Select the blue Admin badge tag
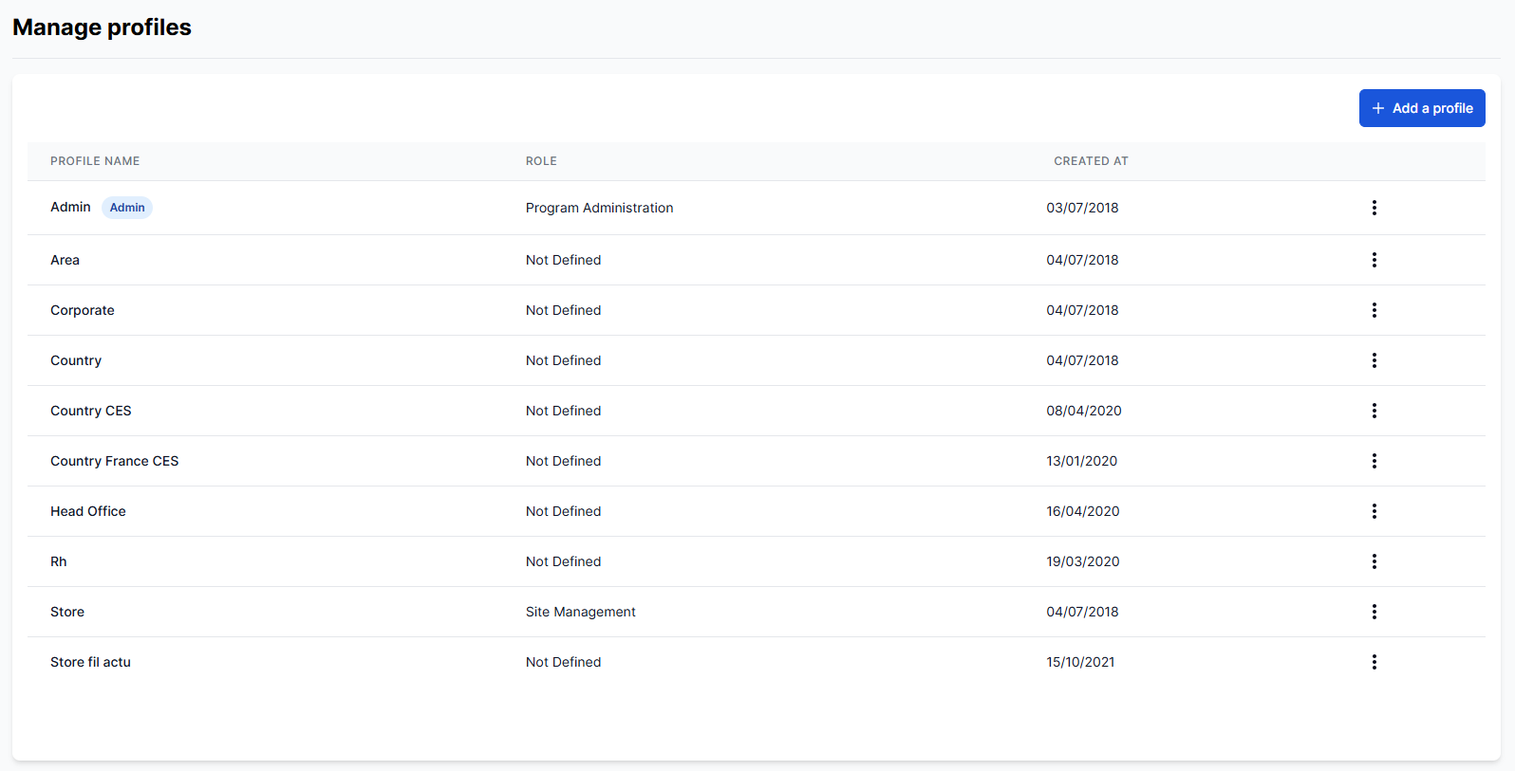1515x771 pixels. 127,208
